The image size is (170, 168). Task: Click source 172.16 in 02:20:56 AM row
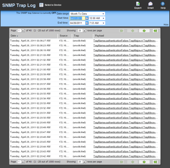tap(64, 89)
